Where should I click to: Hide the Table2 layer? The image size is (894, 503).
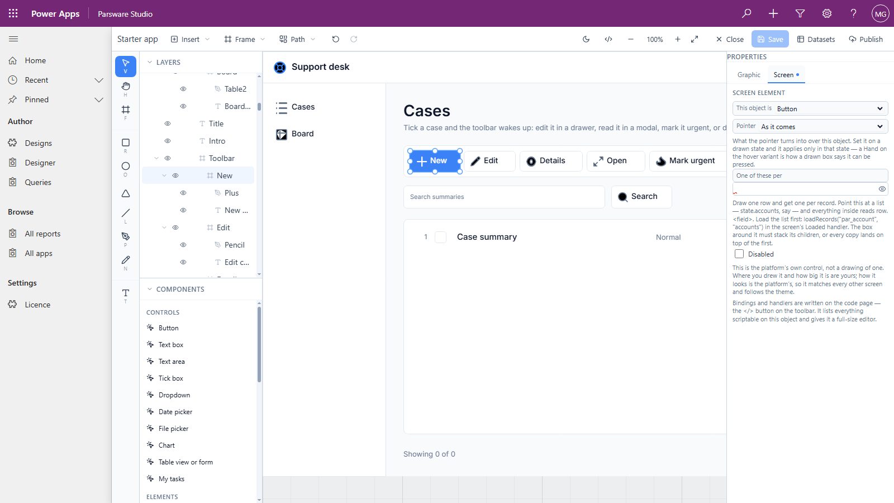tap(183, 89)
